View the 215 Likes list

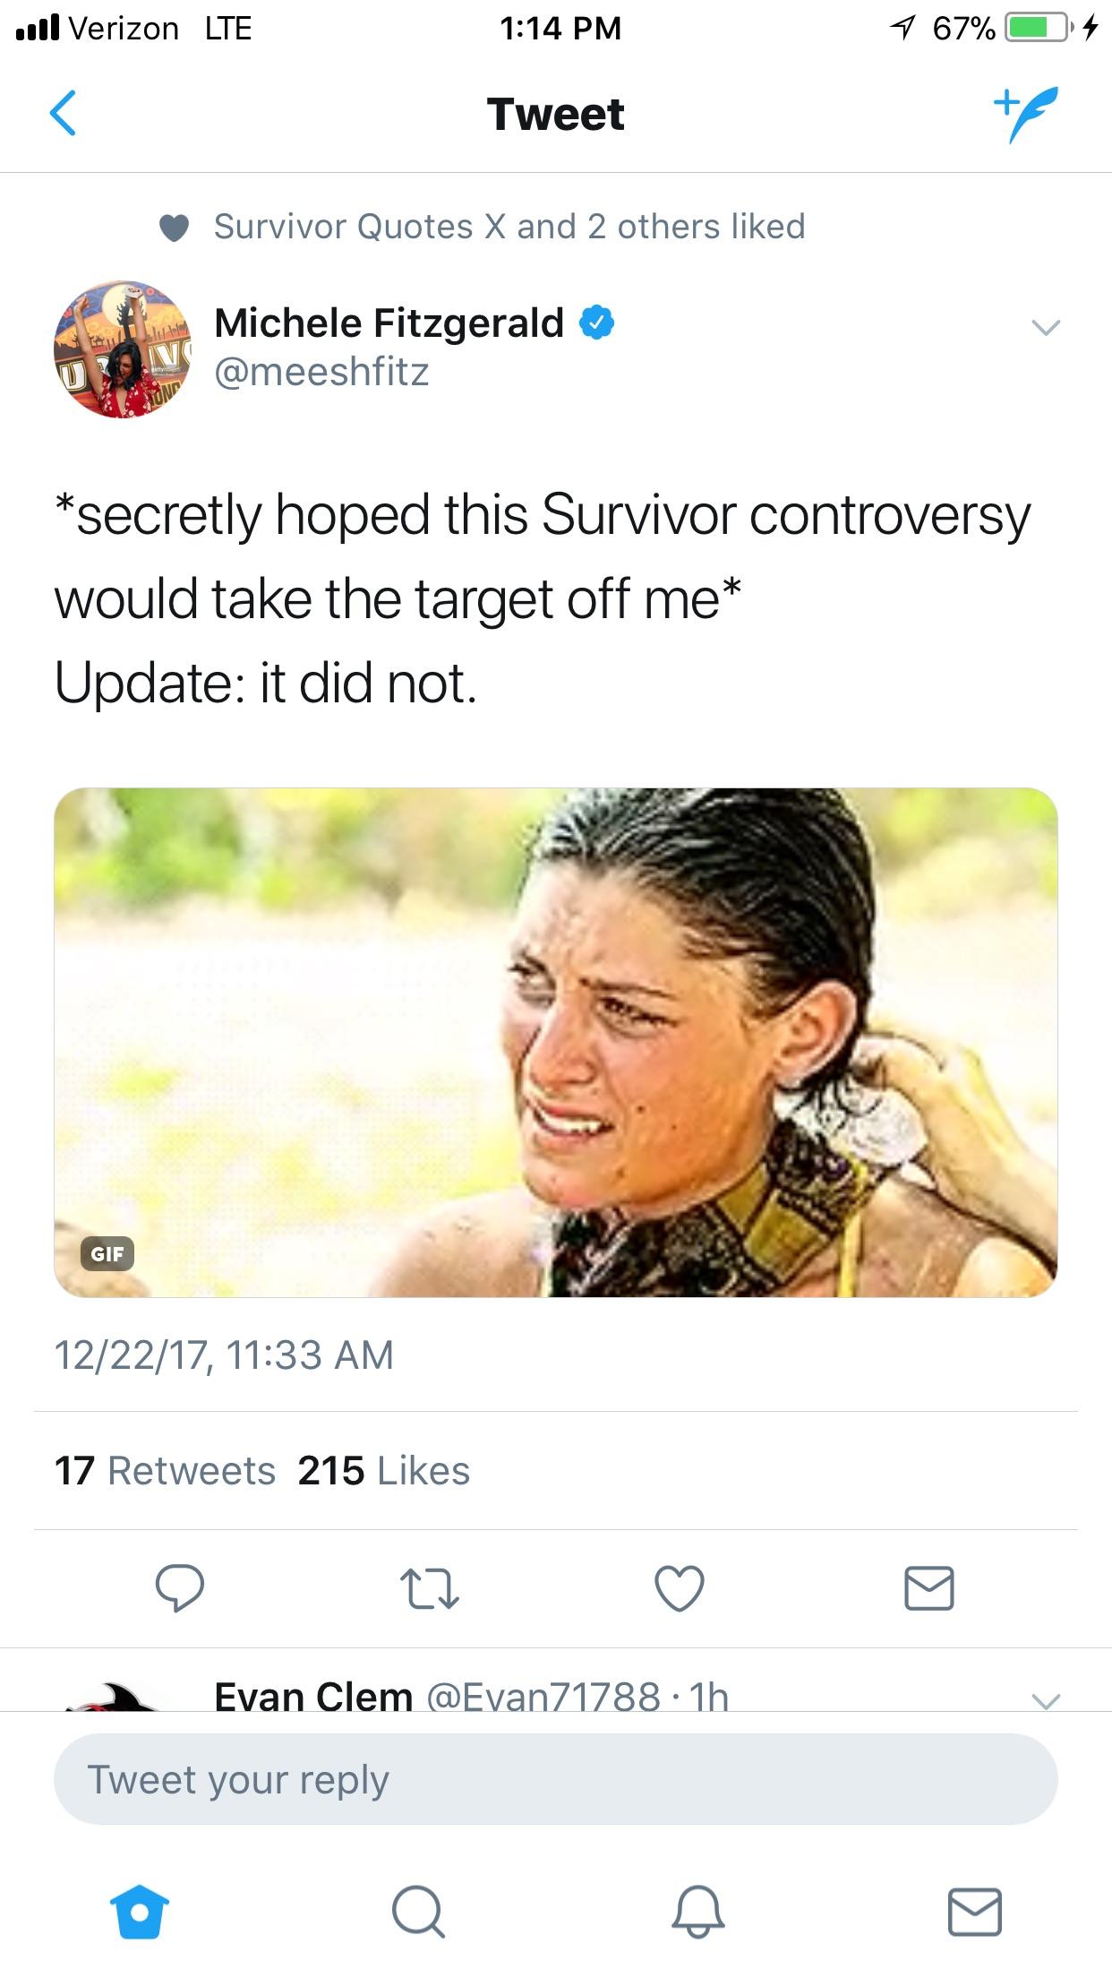(384, 1471)
